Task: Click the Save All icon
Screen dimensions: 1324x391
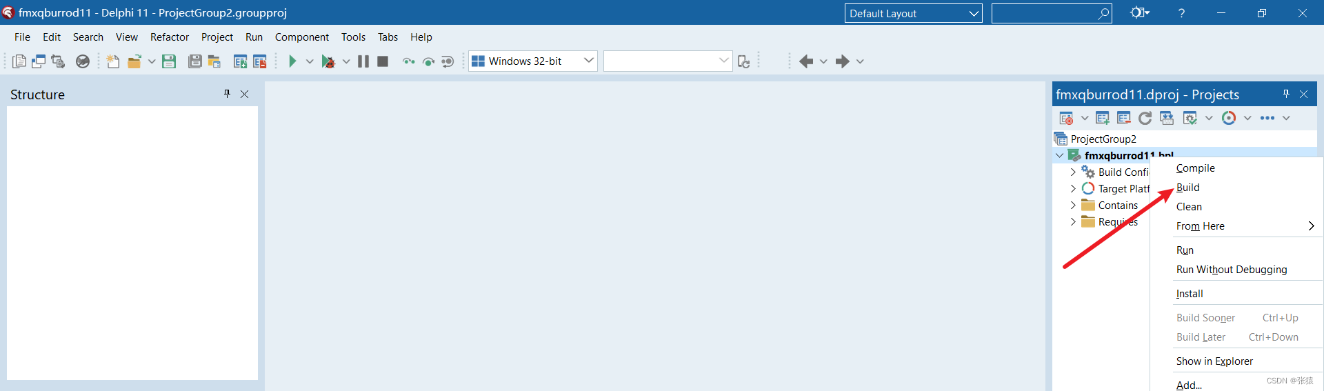Action: [x=195, y=61]
